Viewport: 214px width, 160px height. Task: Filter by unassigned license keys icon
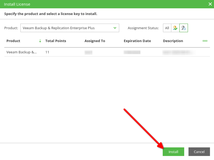[184, 28]
